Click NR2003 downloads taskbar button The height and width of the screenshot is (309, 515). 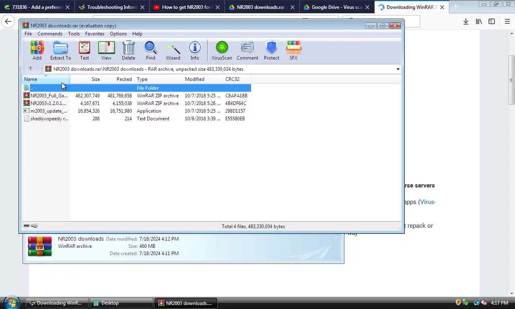pos(186,303)
